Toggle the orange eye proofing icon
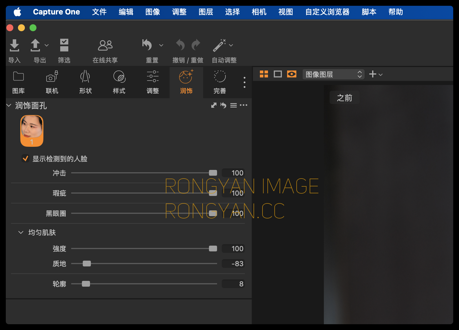This screenshot has width=459, height=330. 292,74
